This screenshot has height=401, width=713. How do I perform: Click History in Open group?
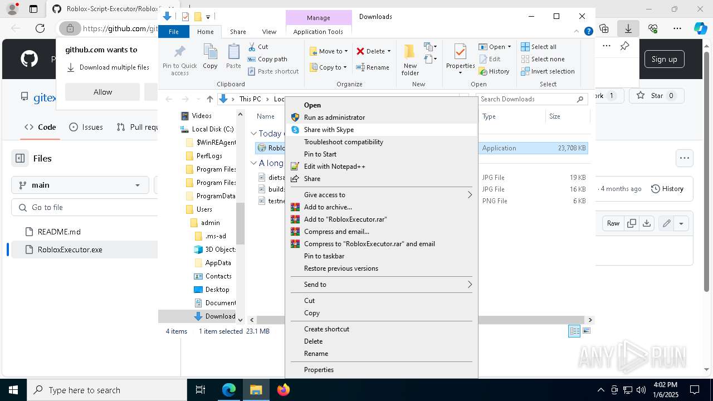point(494,71)
